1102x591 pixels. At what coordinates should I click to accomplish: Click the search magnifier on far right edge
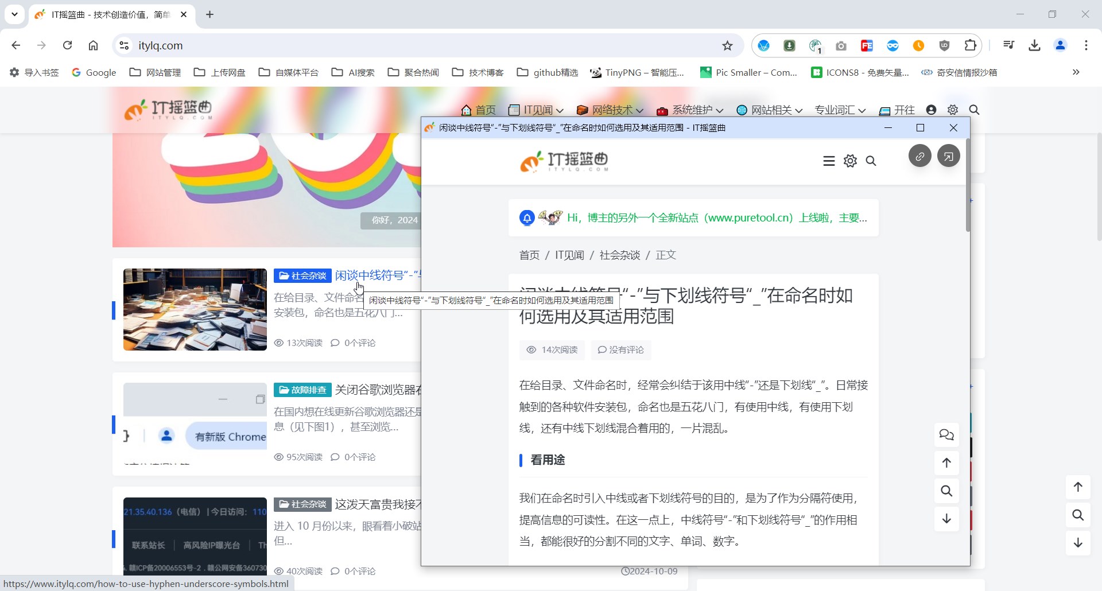click(1078, 515)
